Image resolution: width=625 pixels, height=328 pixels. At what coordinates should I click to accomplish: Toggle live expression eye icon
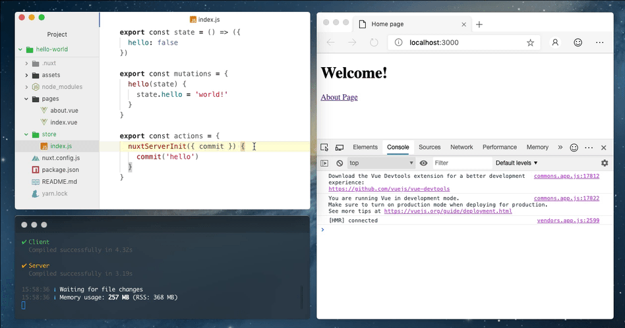423,163
